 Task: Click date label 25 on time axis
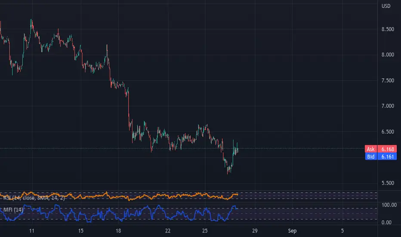point(205,231)
